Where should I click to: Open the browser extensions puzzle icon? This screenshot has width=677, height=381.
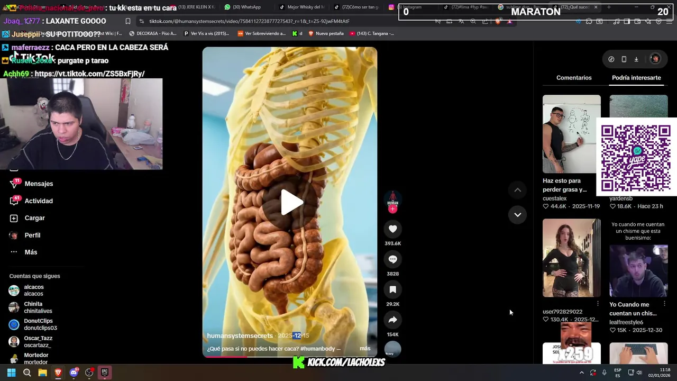589,21
